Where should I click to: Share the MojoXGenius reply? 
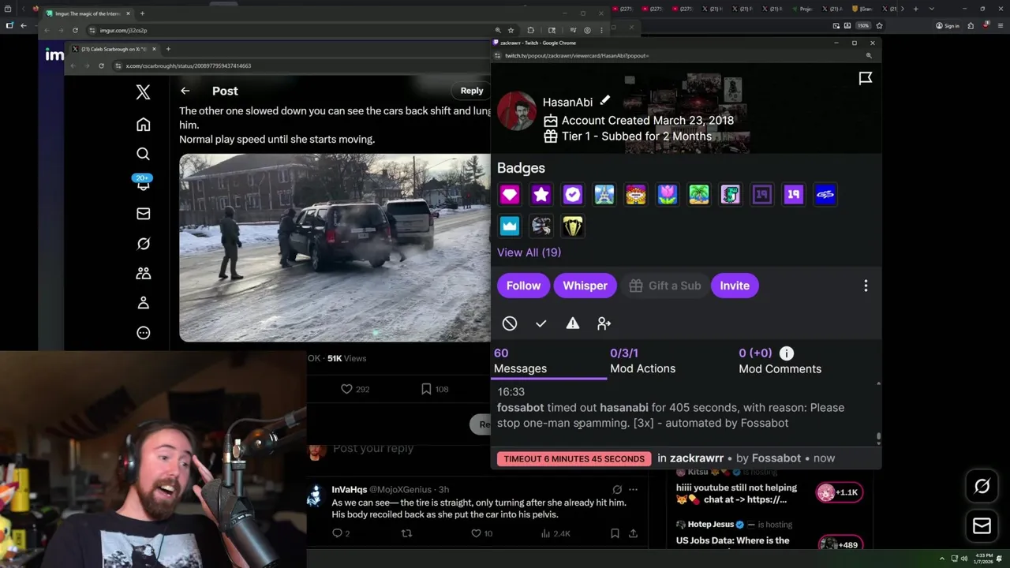[x=633, y=533]
